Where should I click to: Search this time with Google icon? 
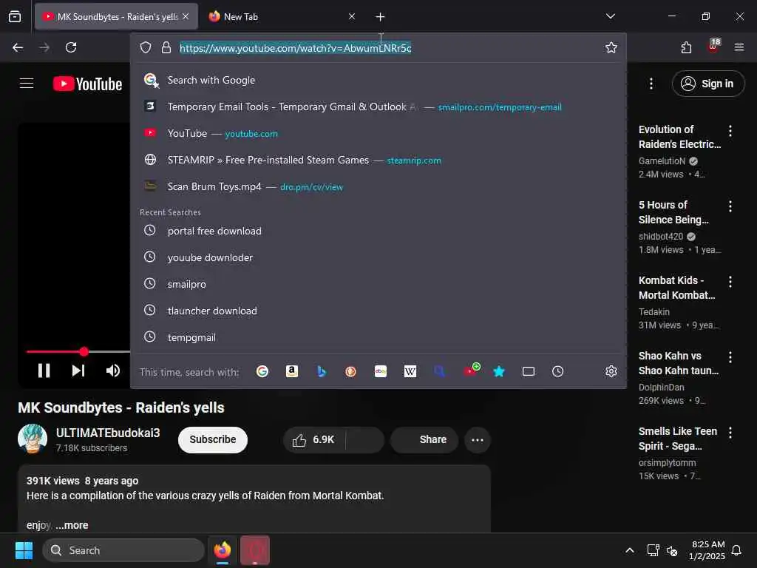[x=262, y=371]
